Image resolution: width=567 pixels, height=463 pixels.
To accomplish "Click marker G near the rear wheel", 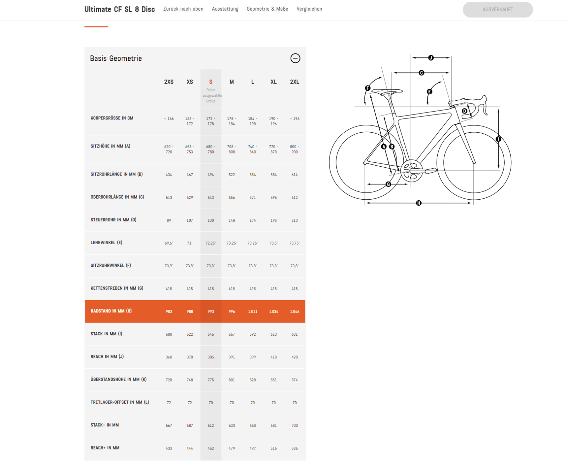I will (388, 184).
